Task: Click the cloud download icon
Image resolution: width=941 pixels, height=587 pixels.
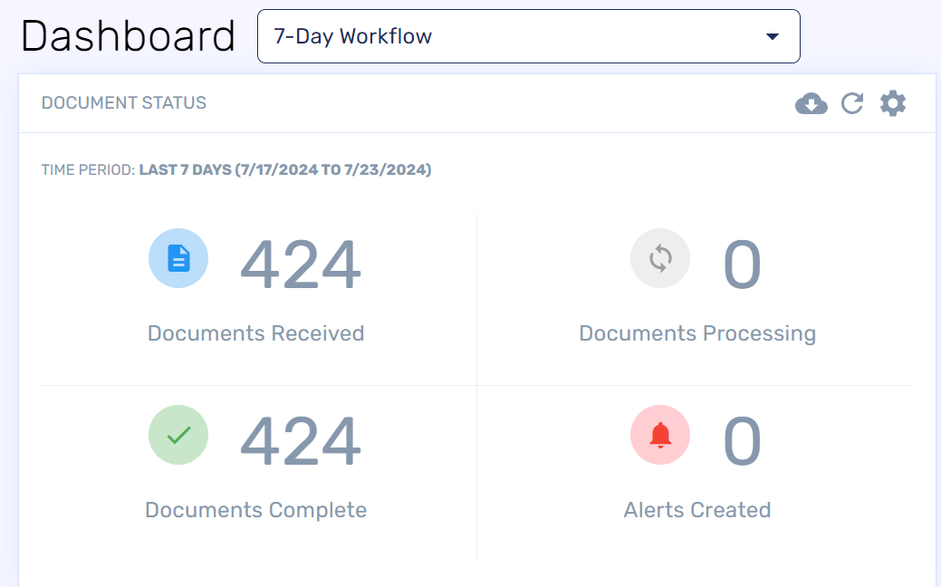Action: coord(811,103)
